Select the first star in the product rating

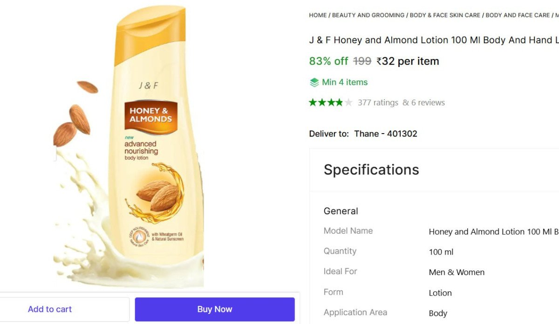[312, 102]
